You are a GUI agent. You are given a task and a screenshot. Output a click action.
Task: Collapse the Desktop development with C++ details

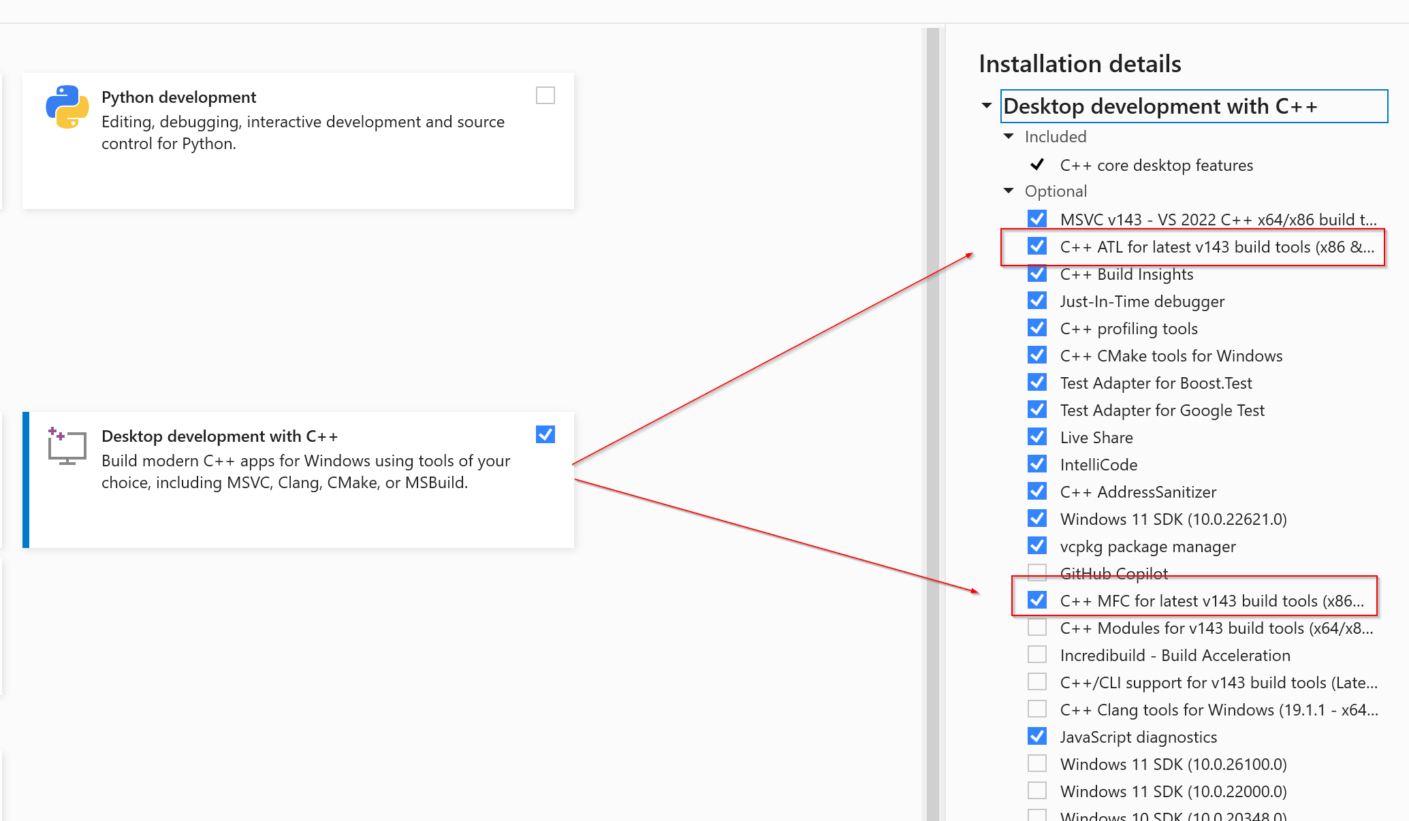tap(986, 106)
